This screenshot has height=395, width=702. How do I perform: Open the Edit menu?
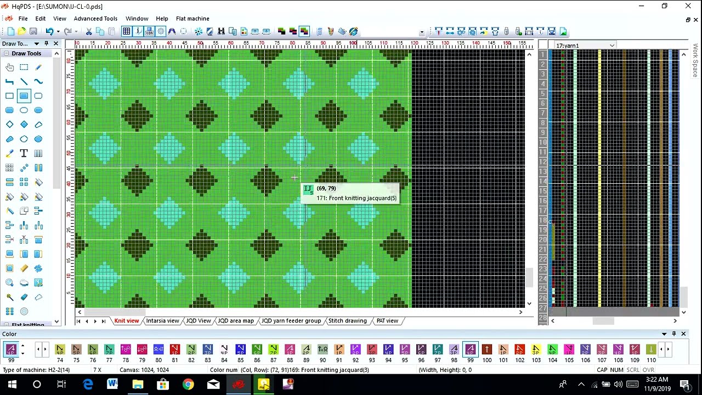click(x=41, y=19)
